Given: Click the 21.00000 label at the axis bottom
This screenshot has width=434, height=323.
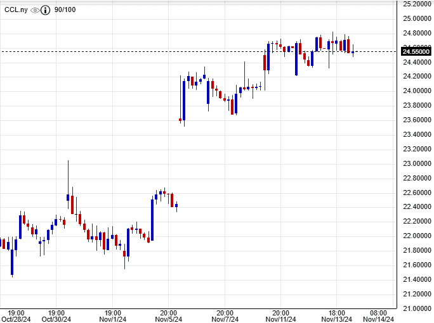Looking at the screenshot, I should pyautogui.click(x=416, y=308).
